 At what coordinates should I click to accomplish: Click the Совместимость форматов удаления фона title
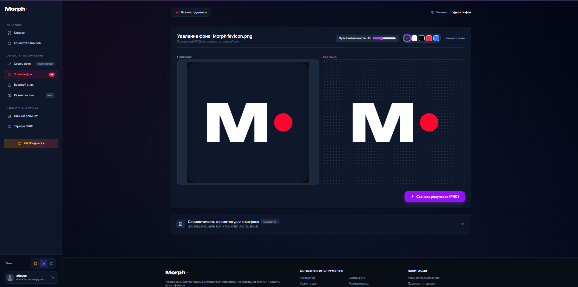click(x=223, y=222)
